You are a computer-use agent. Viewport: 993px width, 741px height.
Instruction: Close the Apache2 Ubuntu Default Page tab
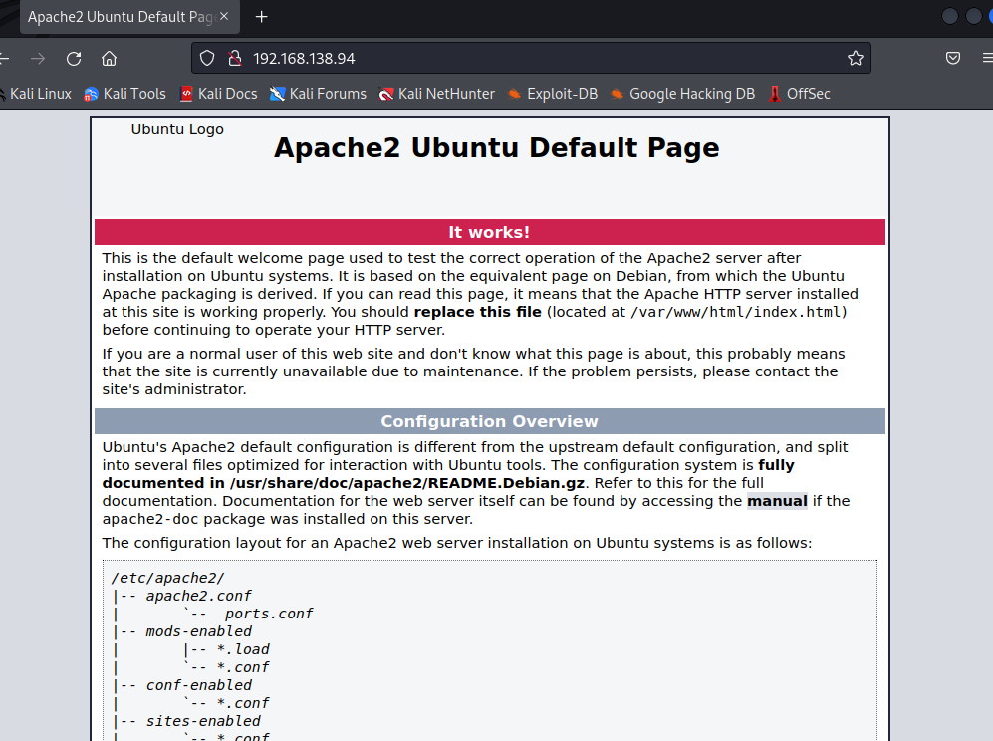point(223,17)
